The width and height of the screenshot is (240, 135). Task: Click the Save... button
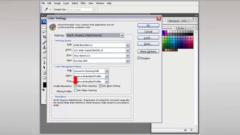click(148, 44)
